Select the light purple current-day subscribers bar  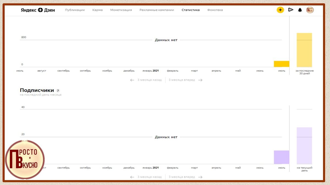point(304,146)
